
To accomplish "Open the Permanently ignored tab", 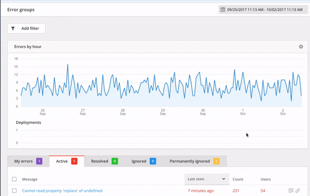I will (195, 161).
